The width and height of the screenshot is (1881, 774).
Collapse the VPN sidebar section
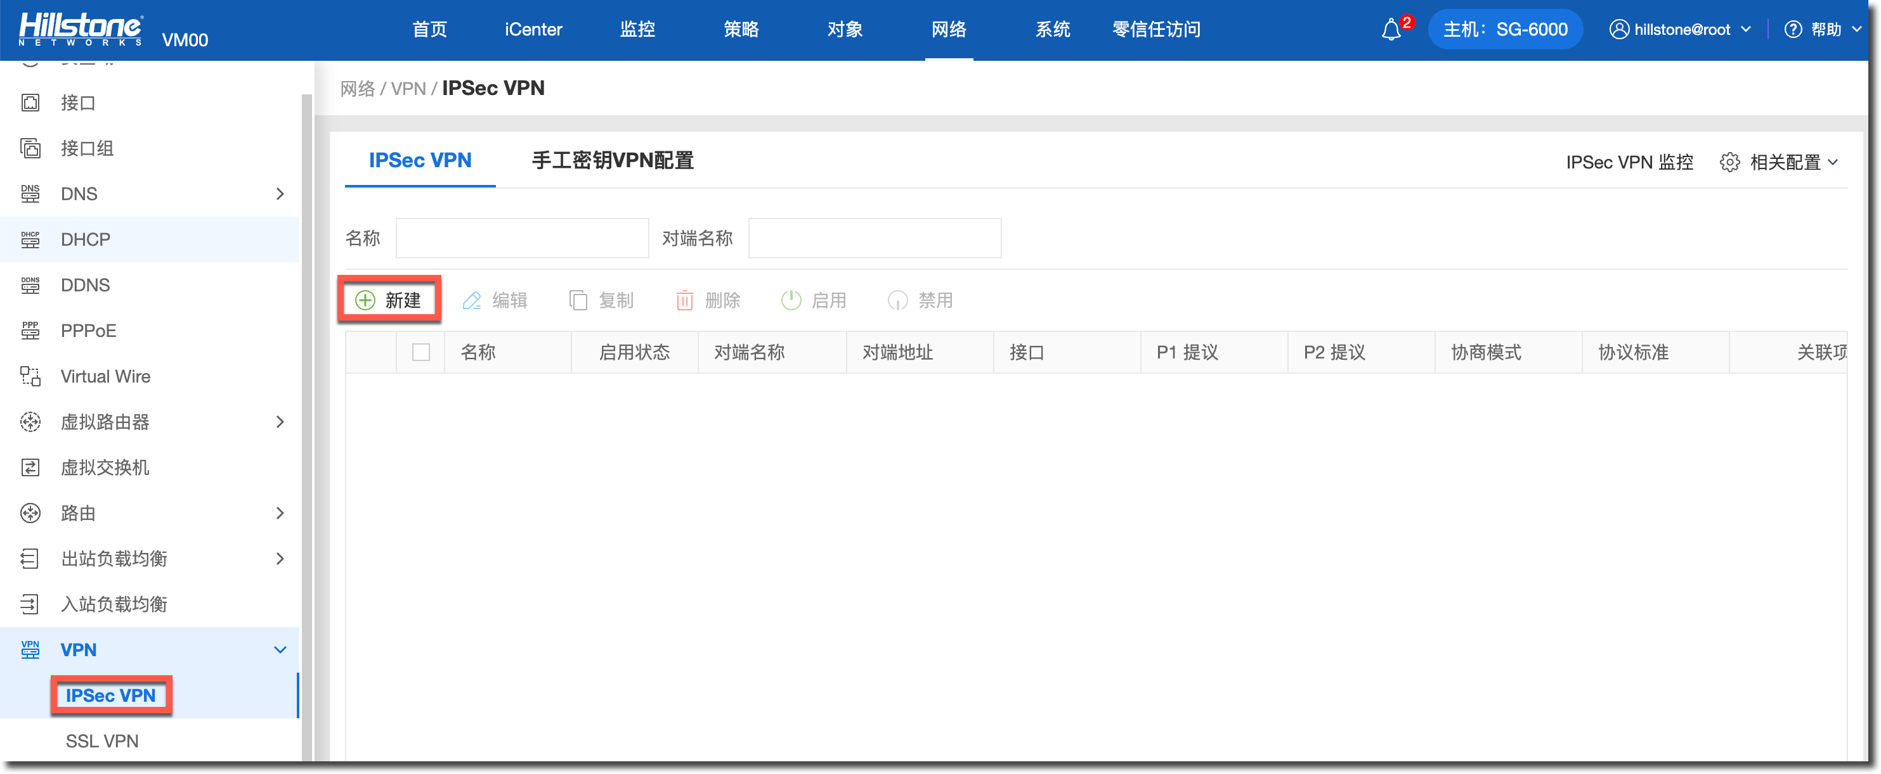280,649
